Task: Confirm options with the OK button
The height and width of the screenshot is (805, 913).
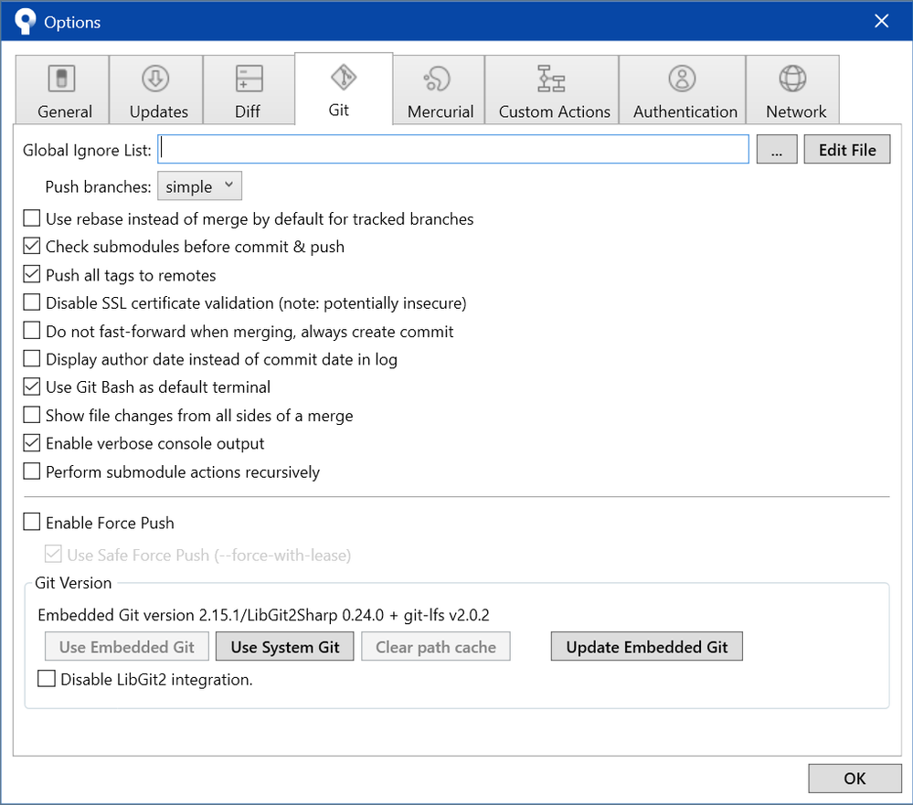Action: 855,779
